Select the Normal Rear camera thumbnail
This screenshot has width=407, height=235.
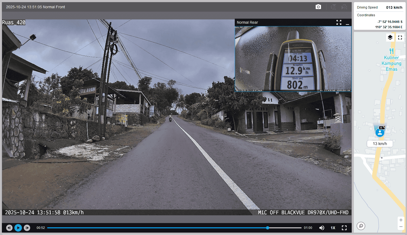tap(293, 59)
